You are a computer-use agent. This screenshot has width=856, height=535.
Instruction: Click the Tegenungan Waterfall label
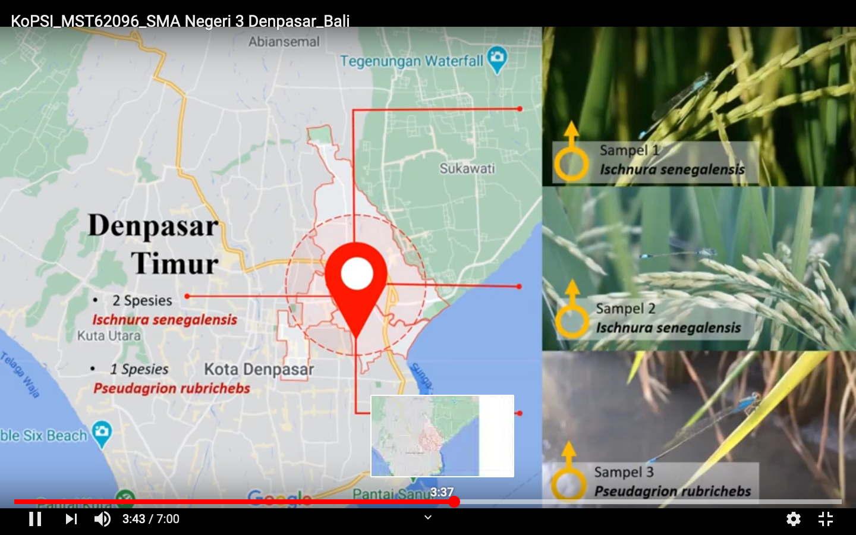(411, 61)
